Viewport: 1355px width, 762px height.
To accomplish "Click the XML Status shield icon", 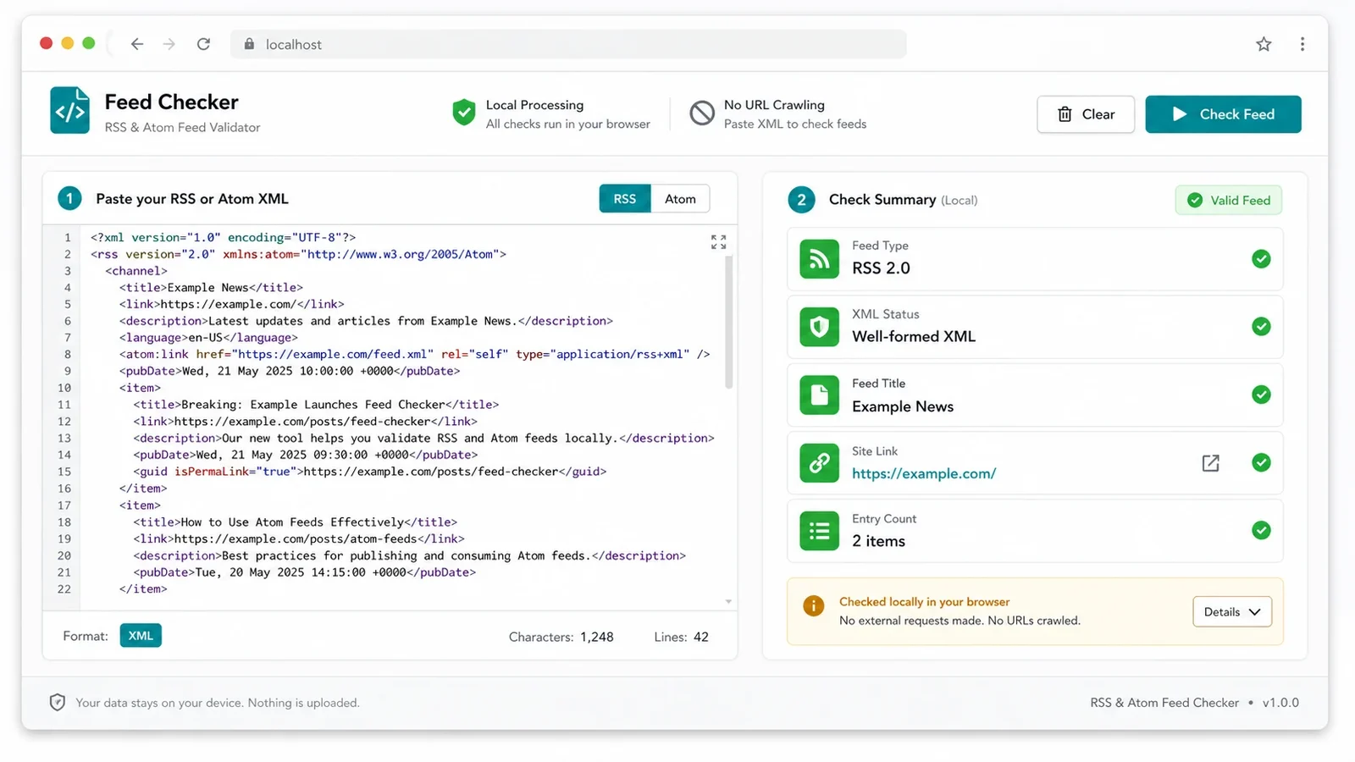I will 819,327.
